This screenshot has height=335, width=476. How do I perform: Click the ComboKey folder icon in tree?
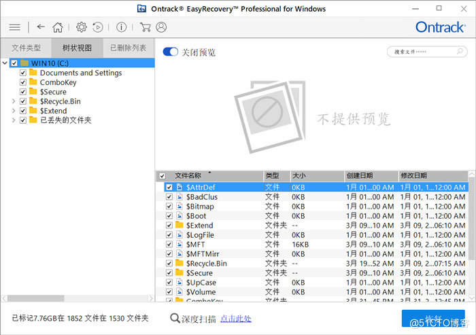(33, 82)
